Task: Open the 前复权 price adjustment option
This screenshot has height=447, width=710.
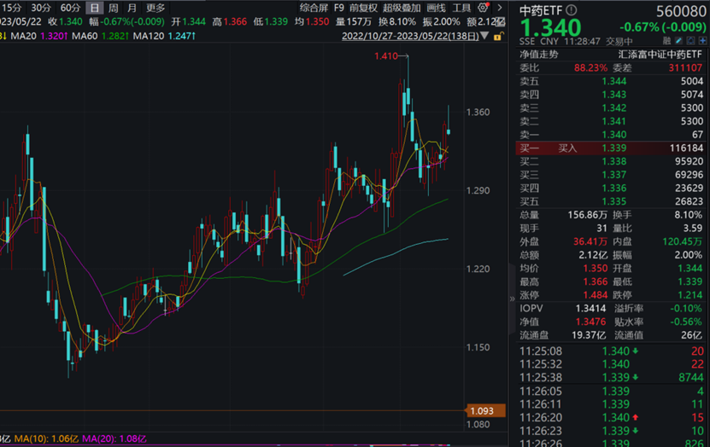Action: [x=363, y=8]
